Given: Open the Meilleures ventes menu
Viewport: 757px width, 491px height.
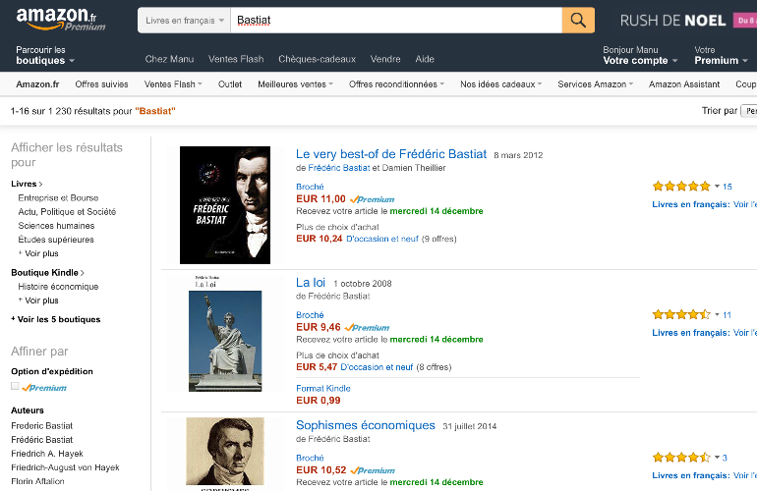Looking at the screenshot, I should tap(295, 84).
